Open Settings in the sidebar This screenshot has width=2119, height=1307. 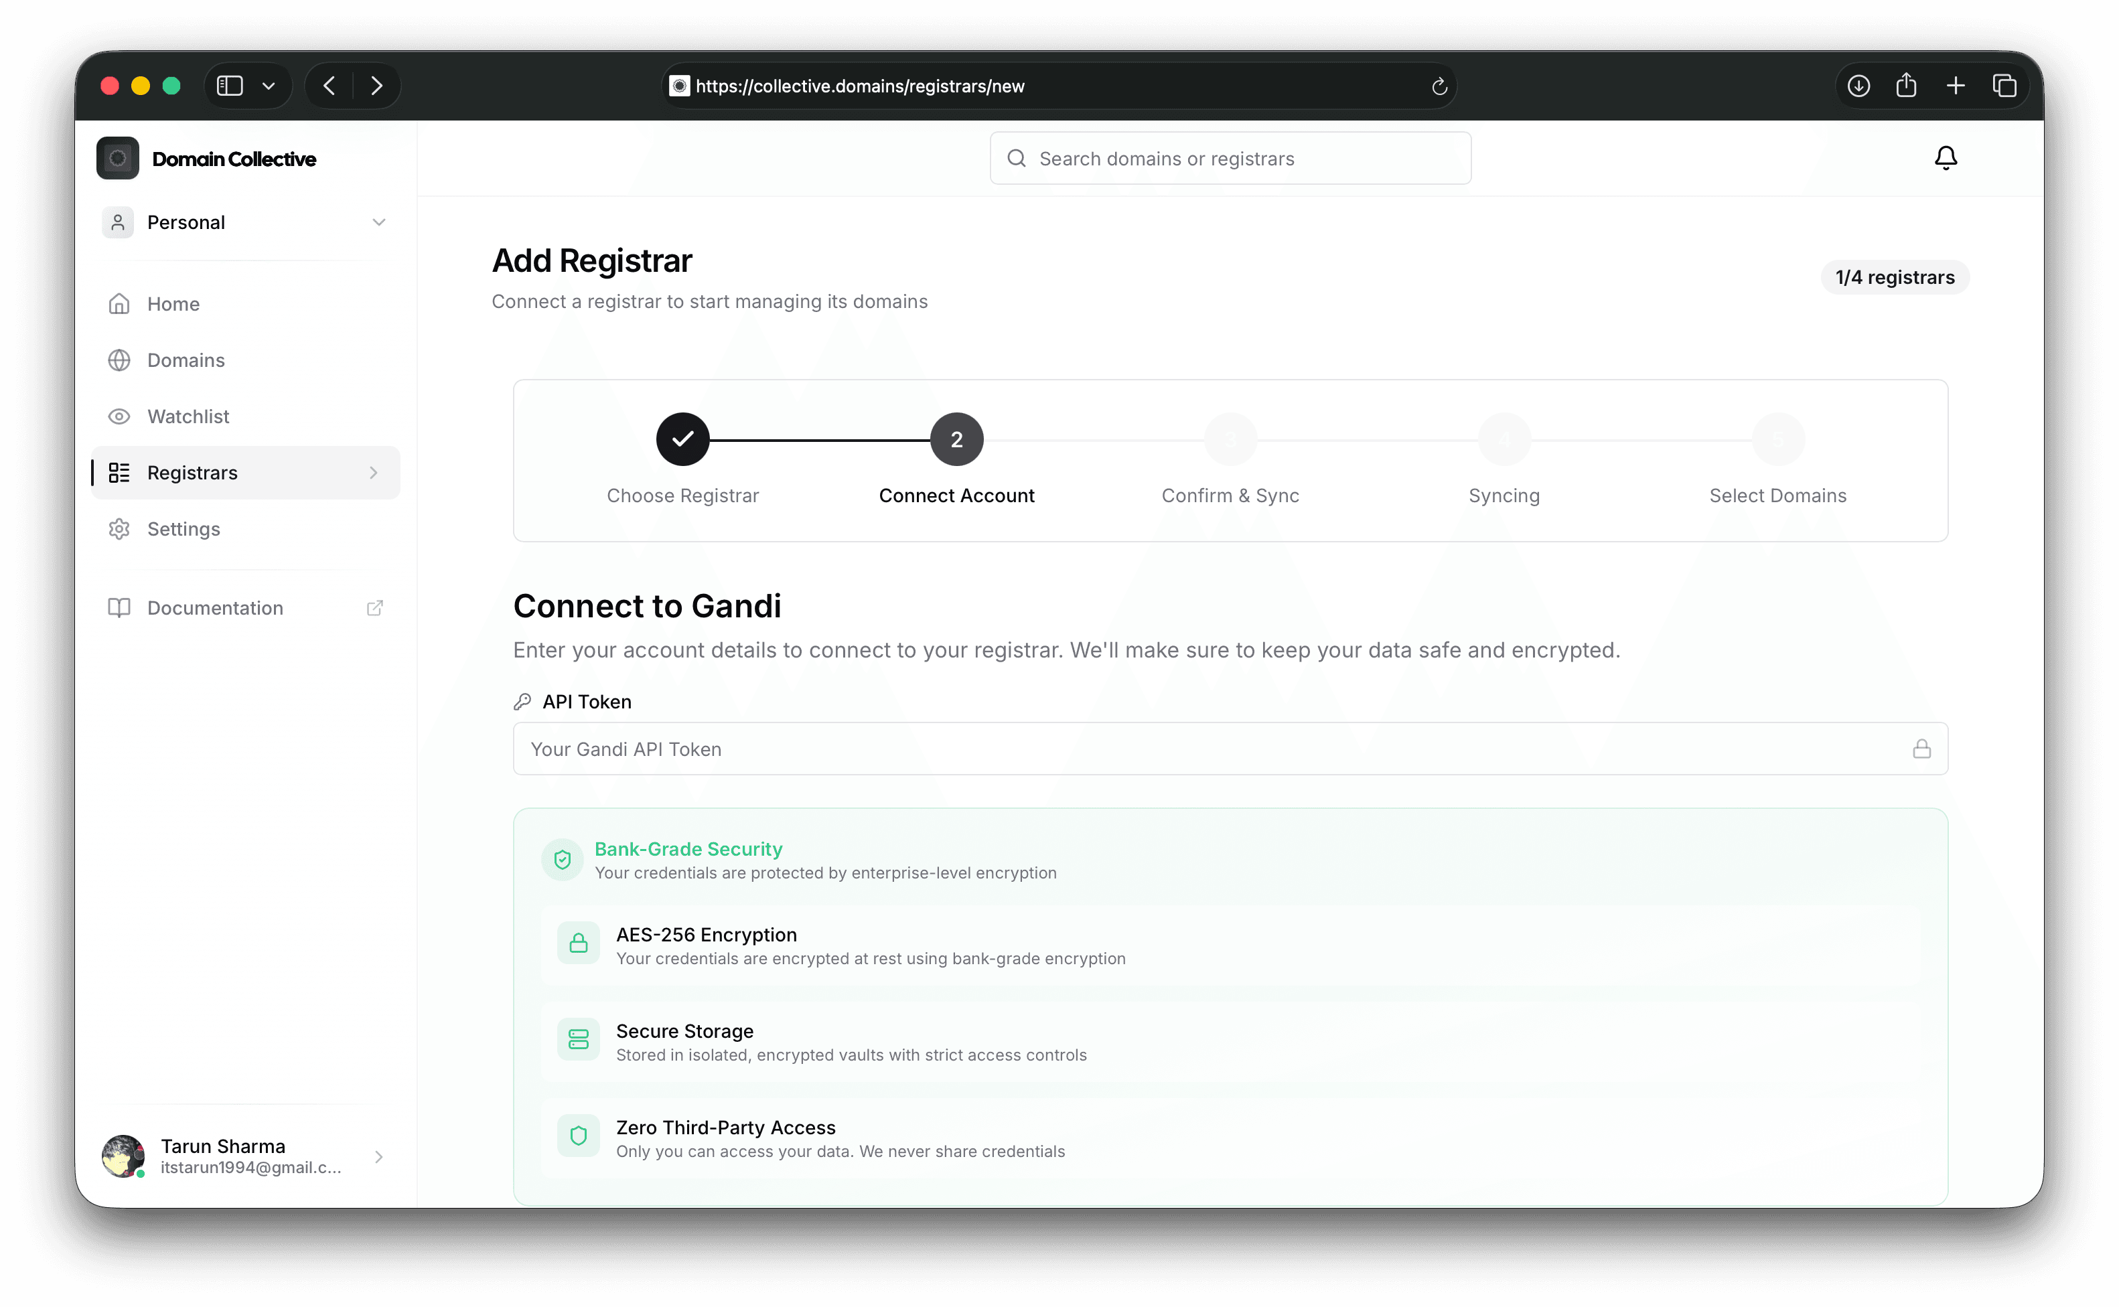pos(184,529)
